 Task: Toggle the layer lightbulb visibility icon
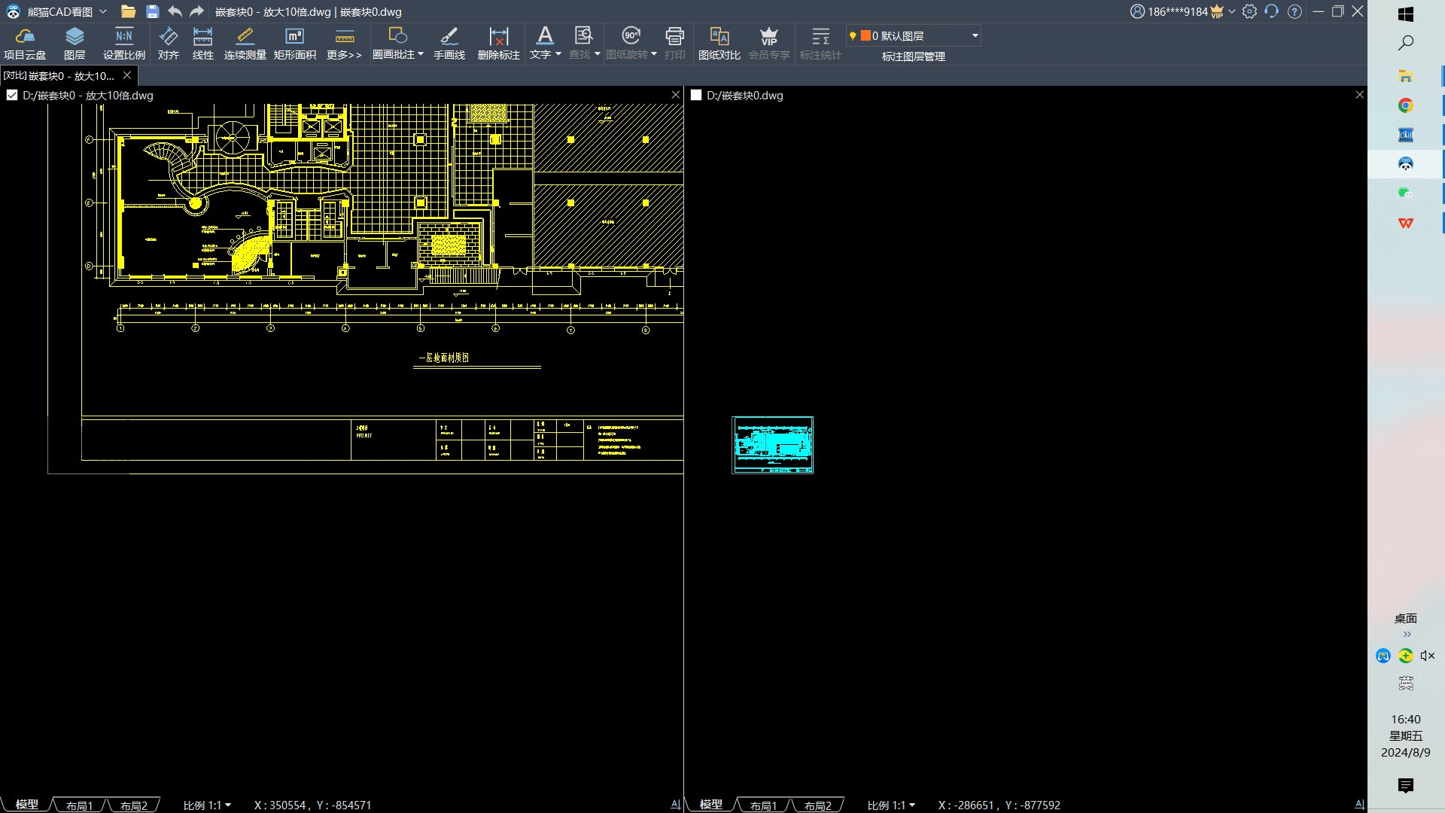point(853,35)
